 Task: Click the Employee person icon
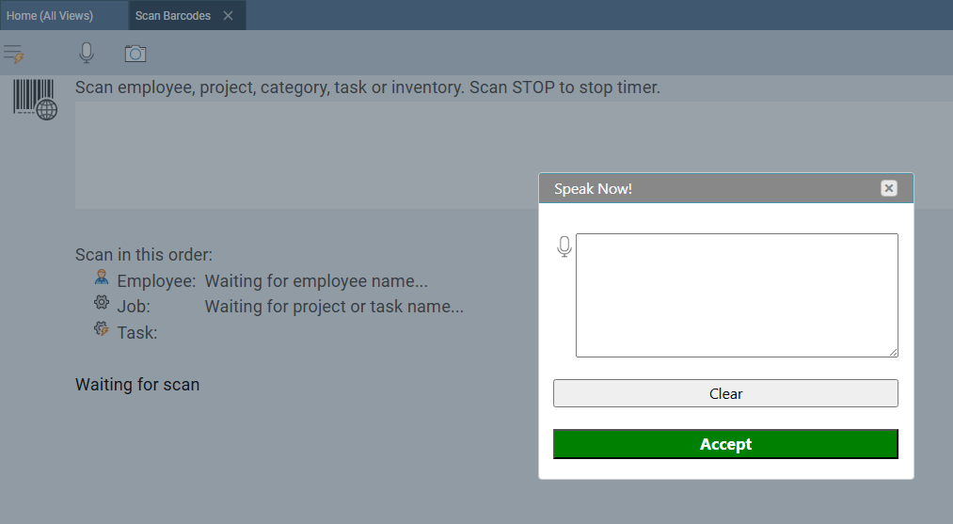tap(102, 278)
